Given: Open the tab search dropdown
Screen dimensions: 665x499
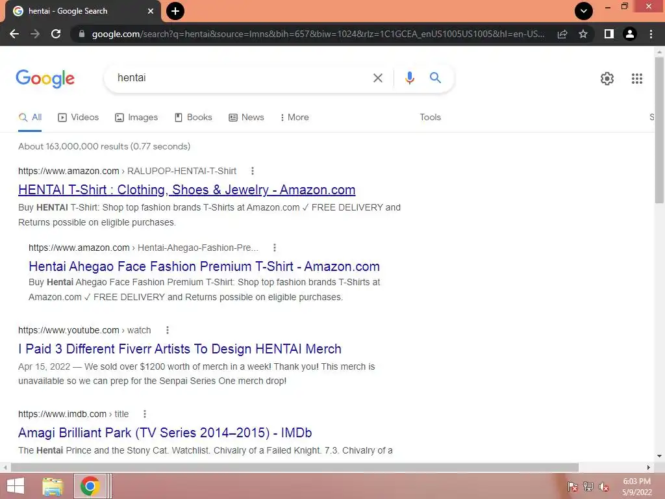Looking at the screenshot, I should 584,11.
